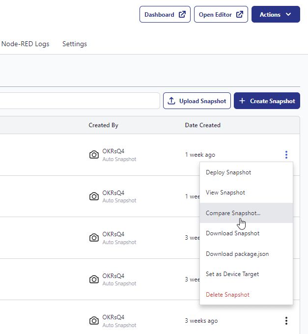The height and width of the screenshot is (334, 308).
Task: Click the camera icon in the first snapshot row
Action: (x=94, y=155)
